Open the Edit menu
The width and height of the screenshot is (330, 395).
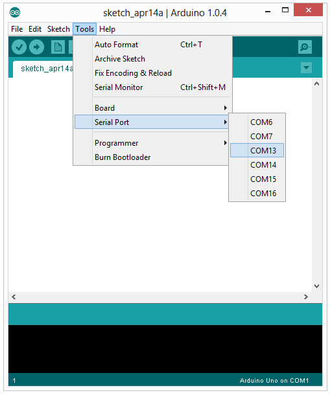(35, 29)
